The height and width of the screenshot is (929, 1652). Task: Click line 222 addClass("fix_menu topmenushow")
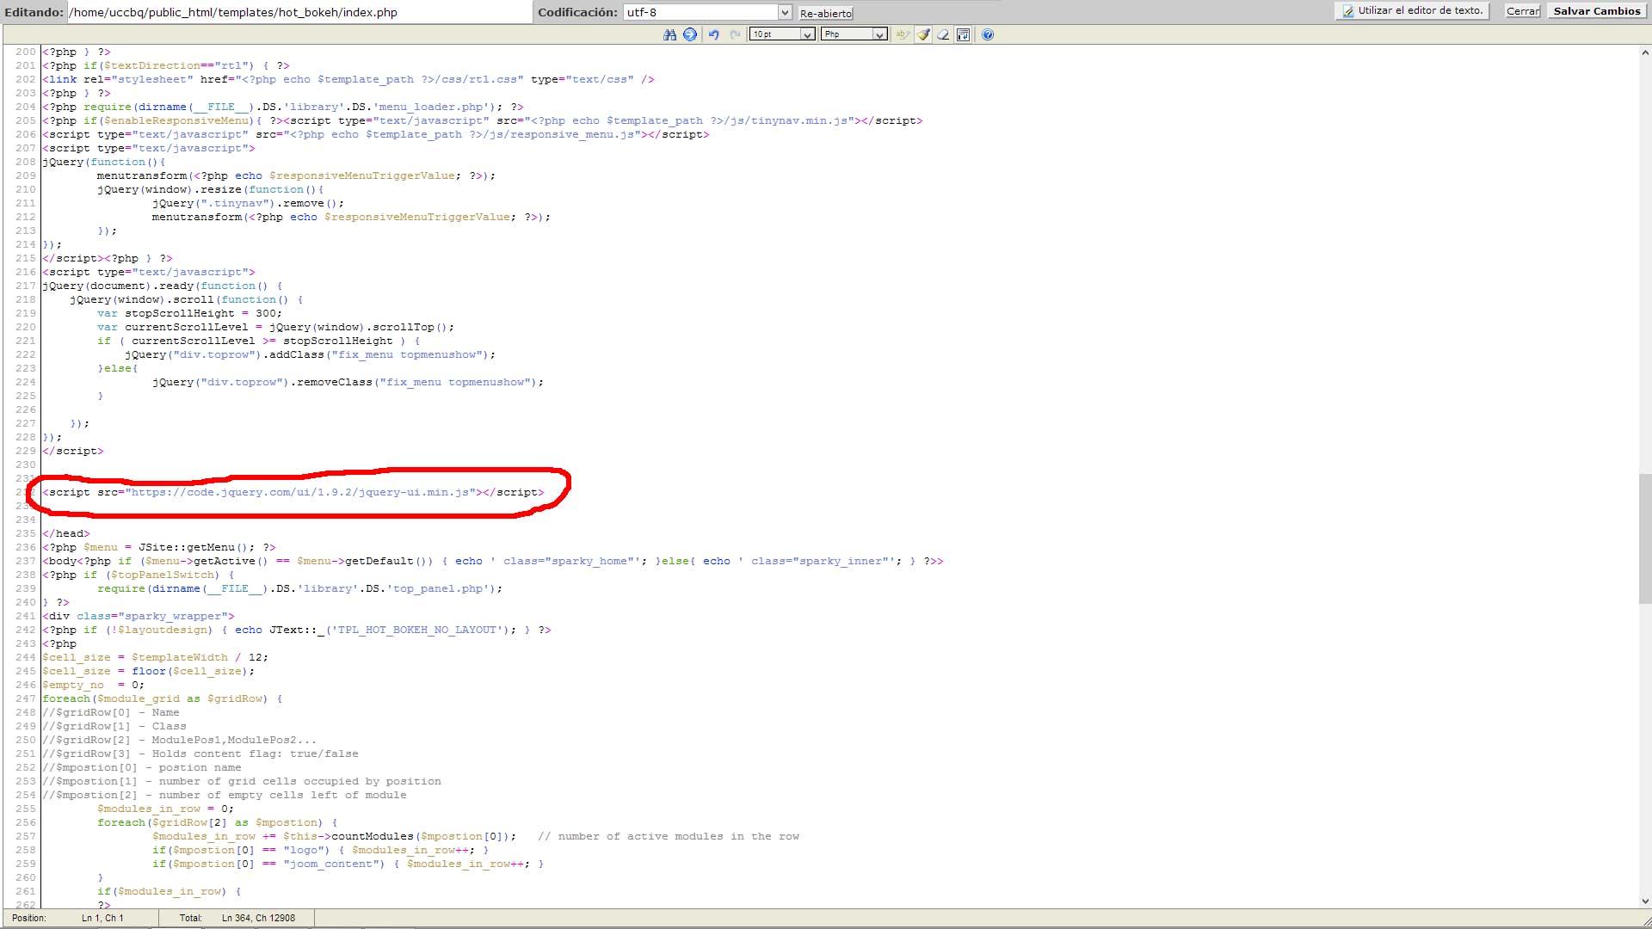pos(310,354)
